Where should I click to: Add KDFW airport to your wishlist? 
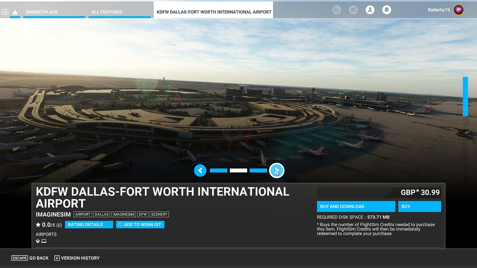pos(140,224)
